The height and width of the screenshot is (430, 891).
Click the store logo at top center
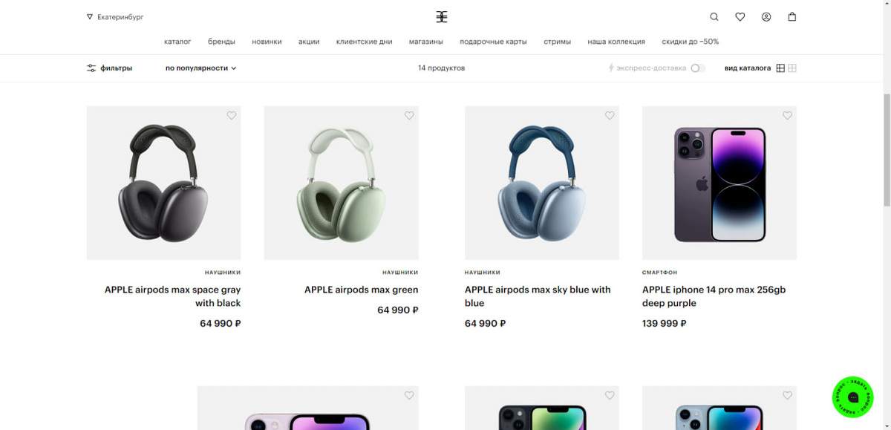click(442, 17)
